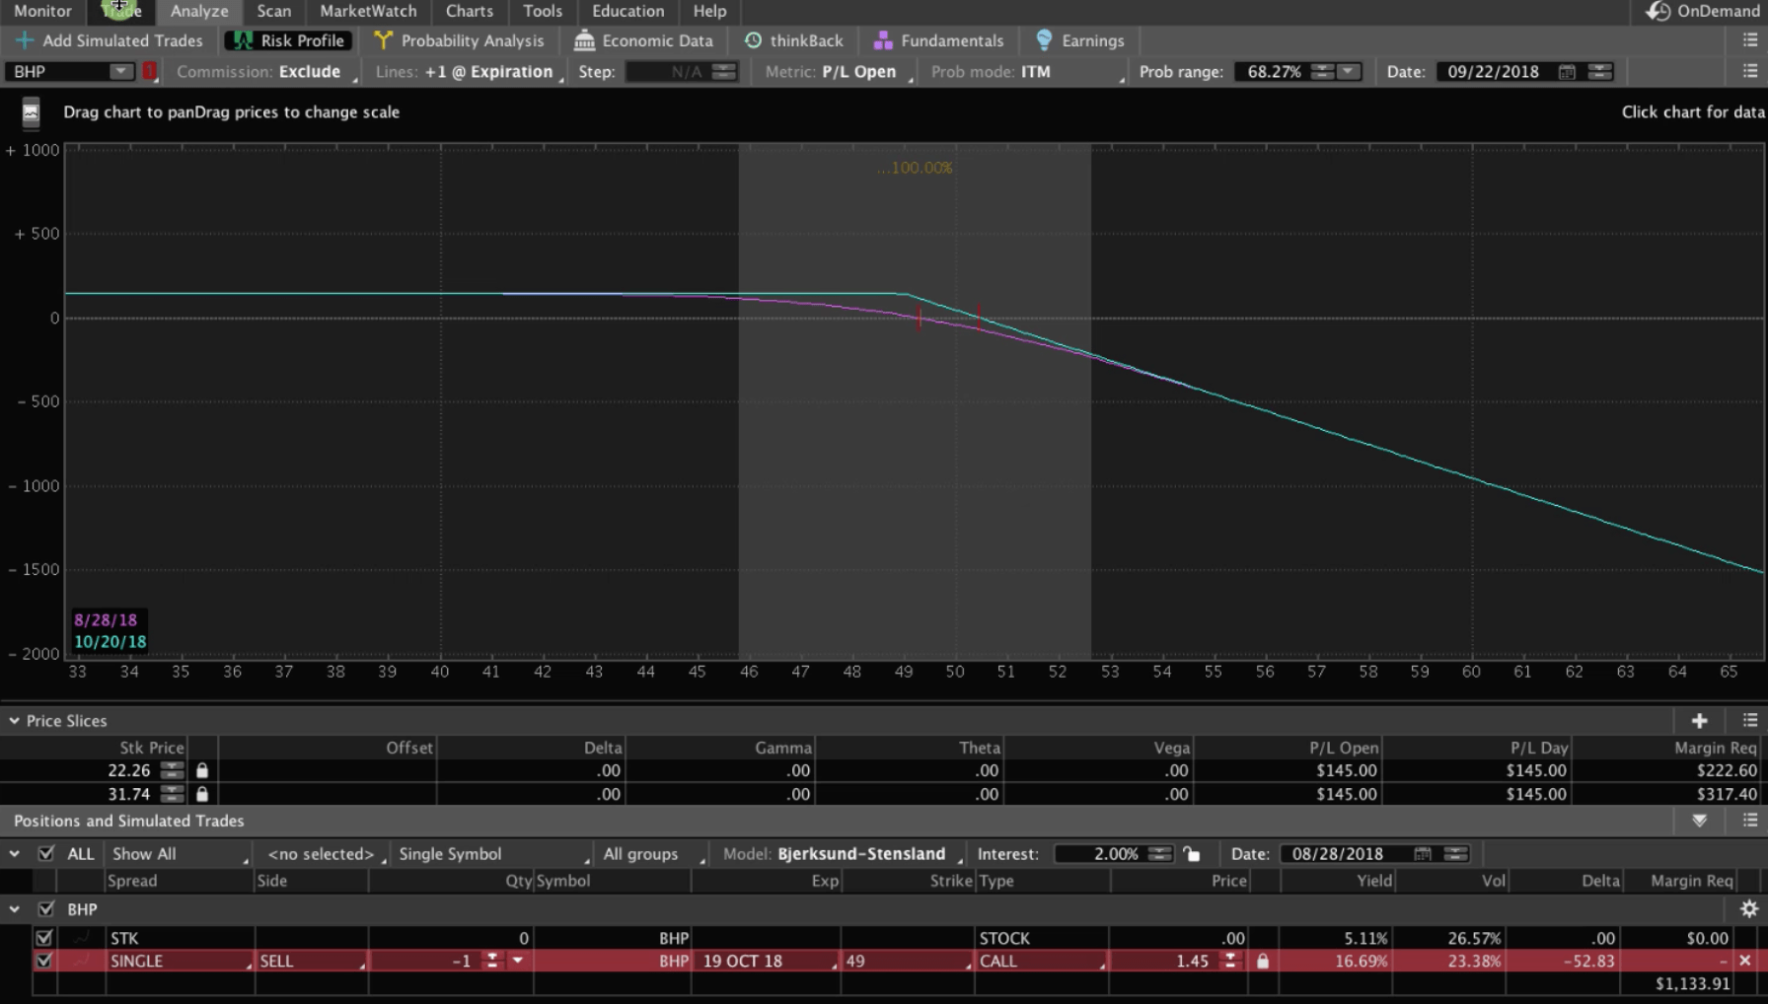1768x1004 pixels.
Task: Open the 19 OCT 18 expiration dropdown
Action: pos(766,961)
